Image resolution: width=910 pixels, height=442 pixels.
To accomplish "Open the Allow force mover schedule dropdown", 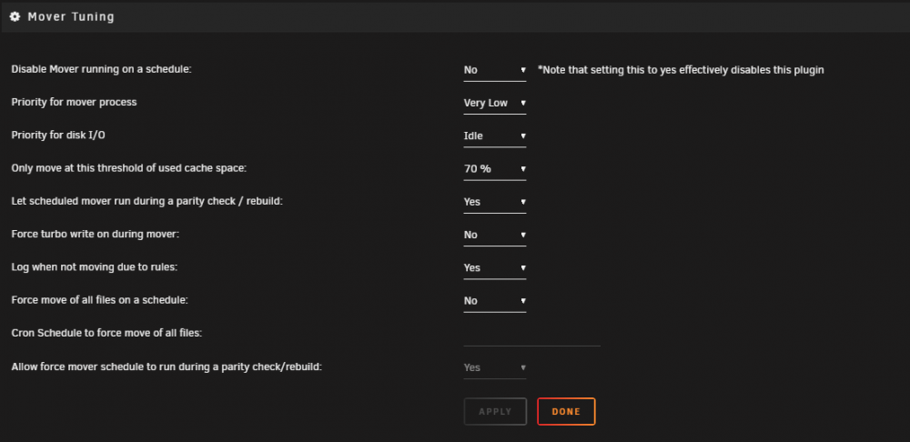I will [494, 367].
